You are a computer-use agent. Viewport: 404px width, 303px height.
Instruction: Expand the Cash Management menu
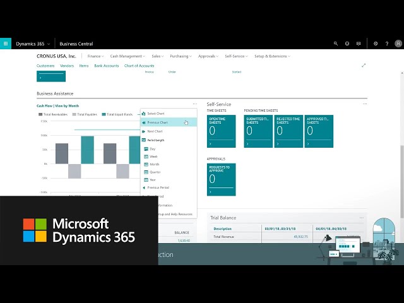(x=128, y=56)
